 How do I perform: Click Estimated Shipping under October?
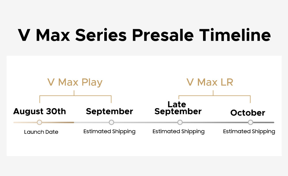tap(249, 132)
